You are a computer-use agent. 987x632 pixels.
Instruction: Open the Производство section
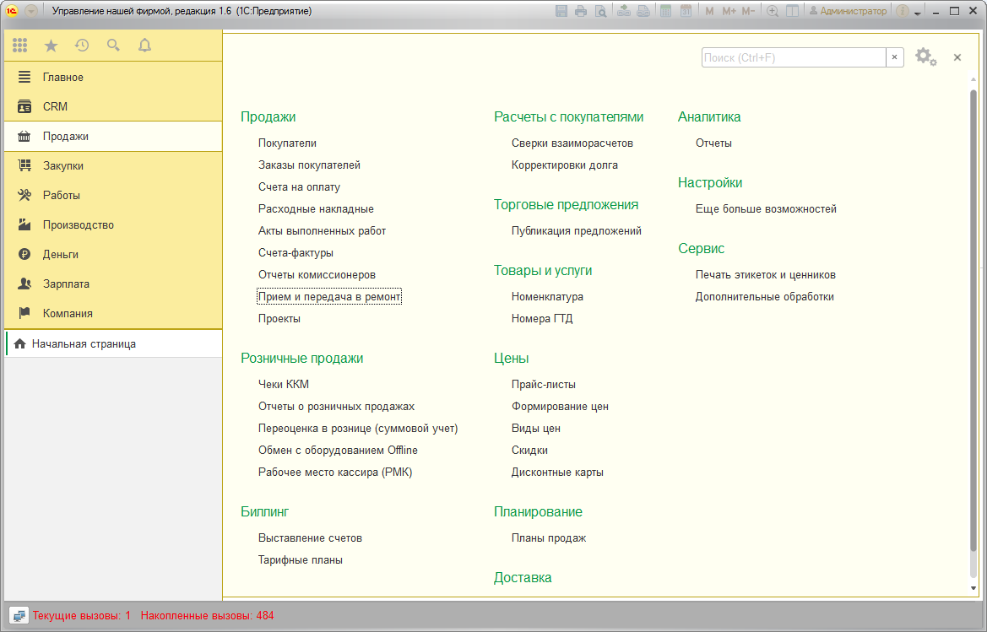113,224
